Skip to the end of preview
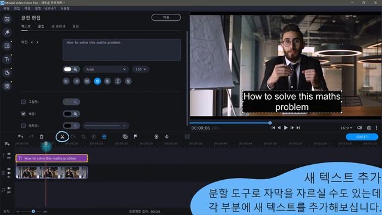 (298, 128)
